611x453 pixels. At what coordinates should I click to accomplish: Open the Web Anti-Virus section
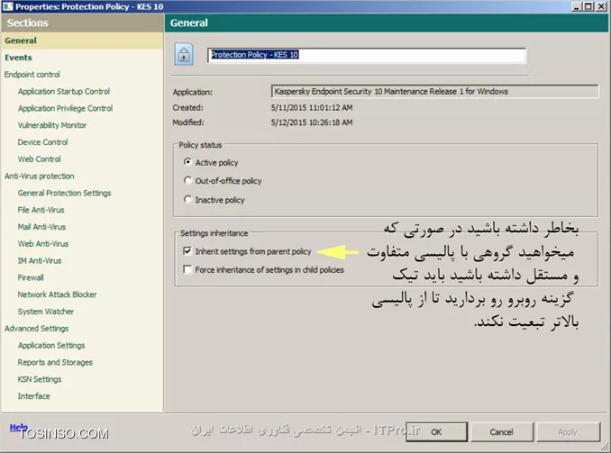click(x=43, y=244)
